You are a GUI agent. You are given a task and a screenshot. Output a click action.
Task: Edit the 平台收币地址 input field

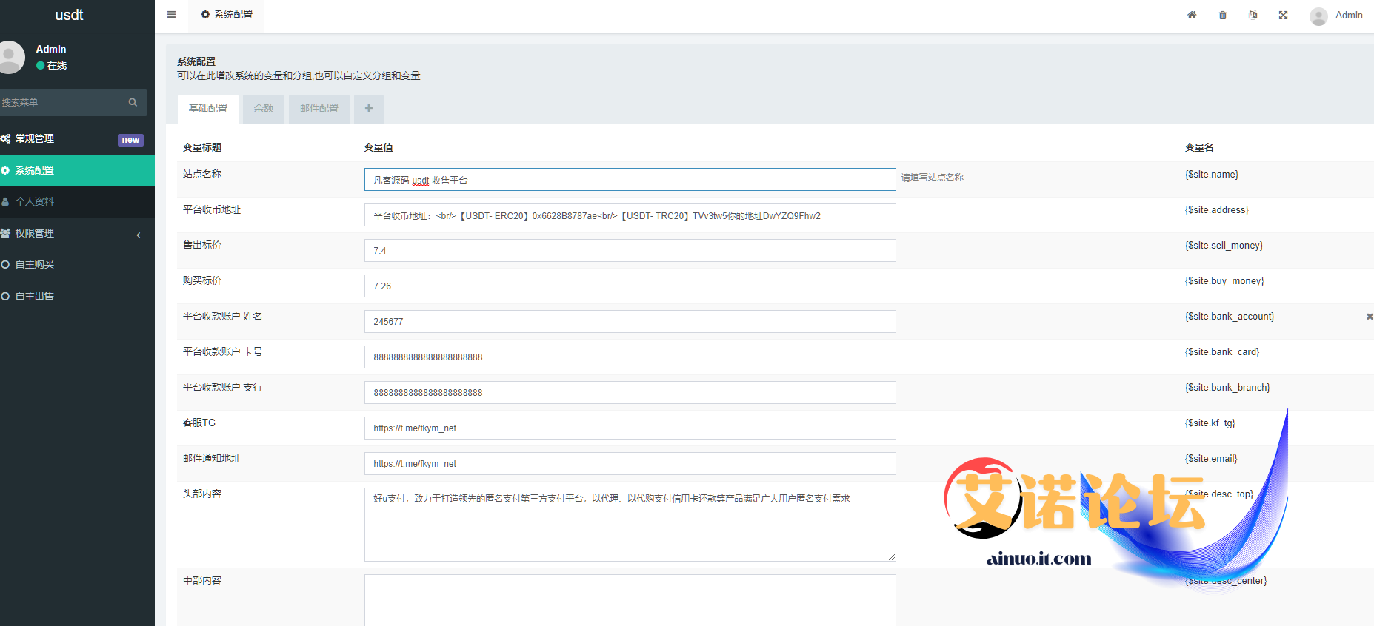pyautogui.click(x=630, y=215)
